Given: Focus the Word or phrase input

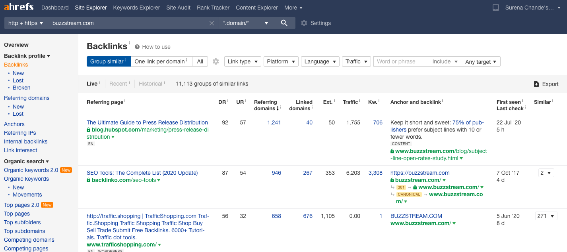Looking at the screenshot, I should [x=401, y=61].
